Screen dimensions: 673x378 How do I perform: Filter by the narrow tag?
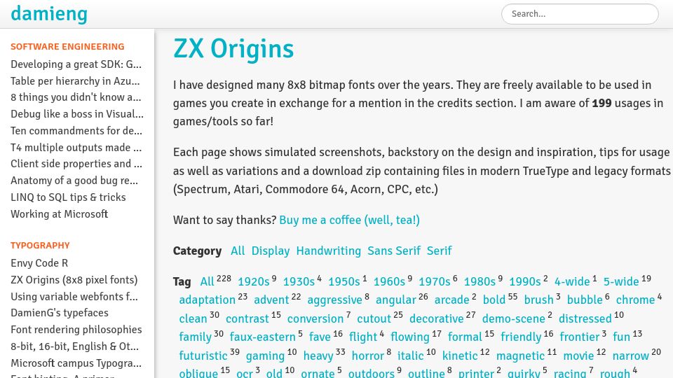coord(630,356)
